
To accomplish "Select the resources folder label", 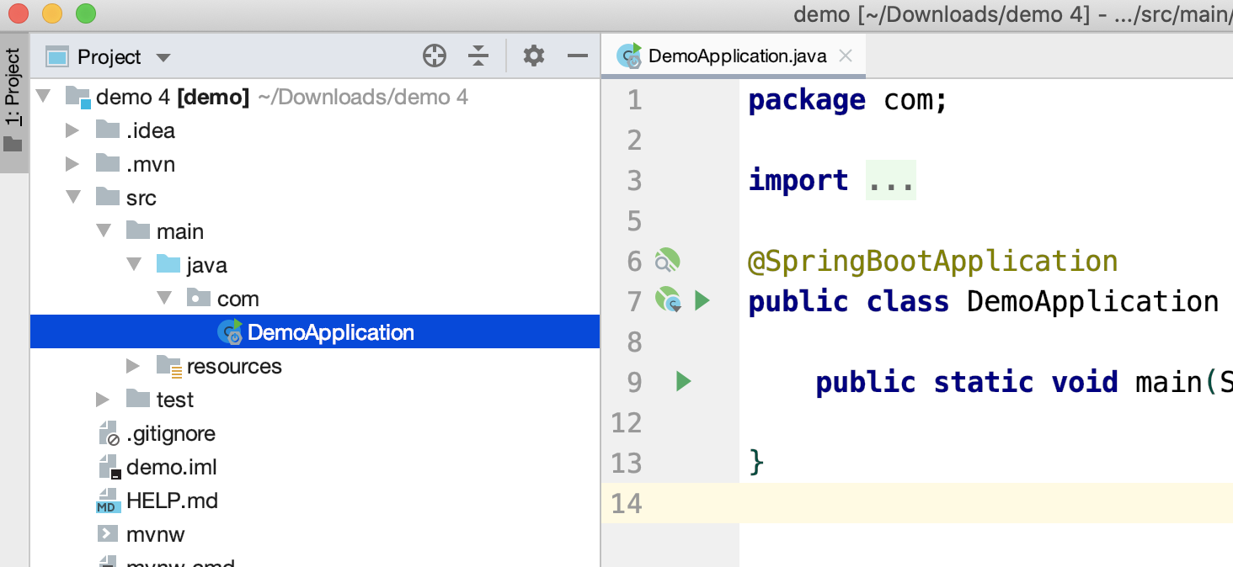I will click(234, 366).
